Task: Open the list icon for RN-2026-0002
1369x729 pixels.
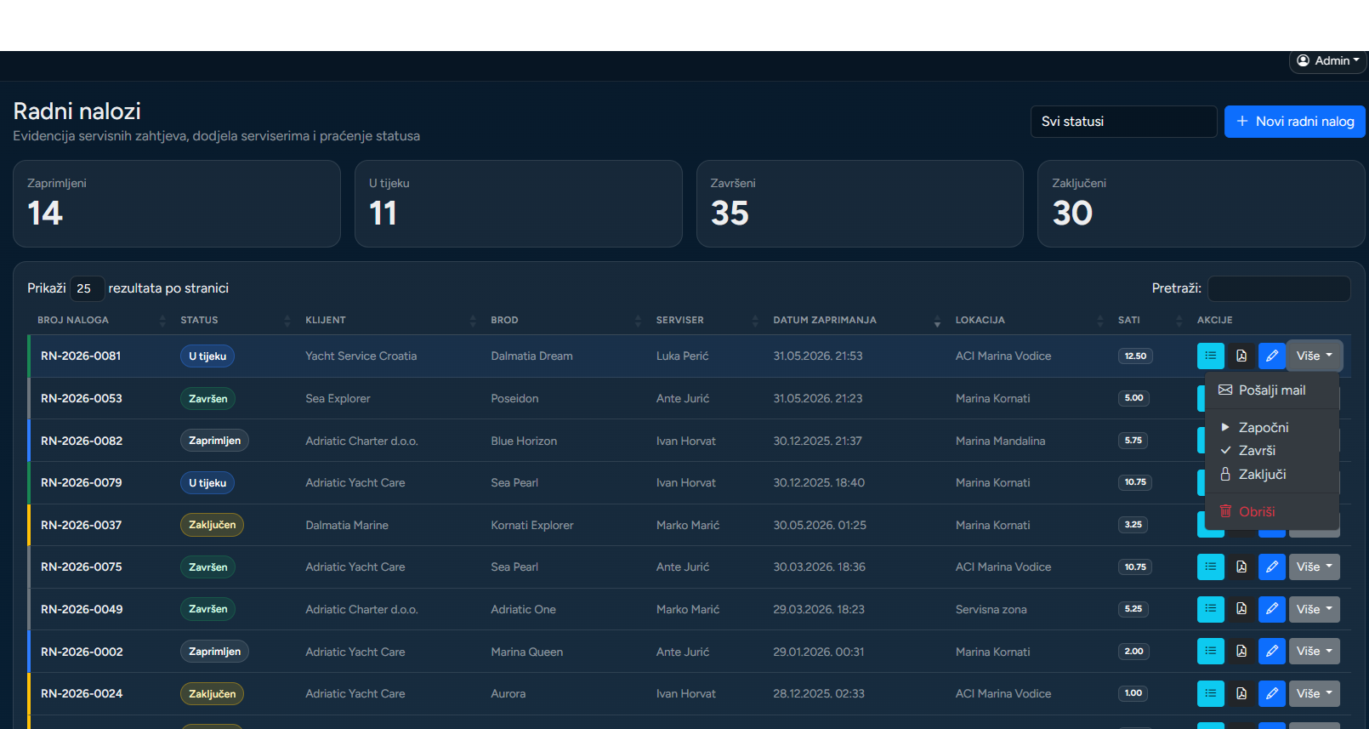Action: point(1211,652)
